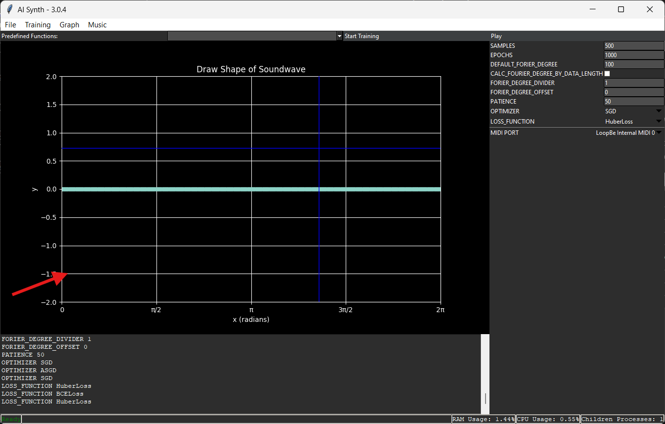Open the Predefined Functions dropdown arrow

pyautogui.click(x=339, y=36)
